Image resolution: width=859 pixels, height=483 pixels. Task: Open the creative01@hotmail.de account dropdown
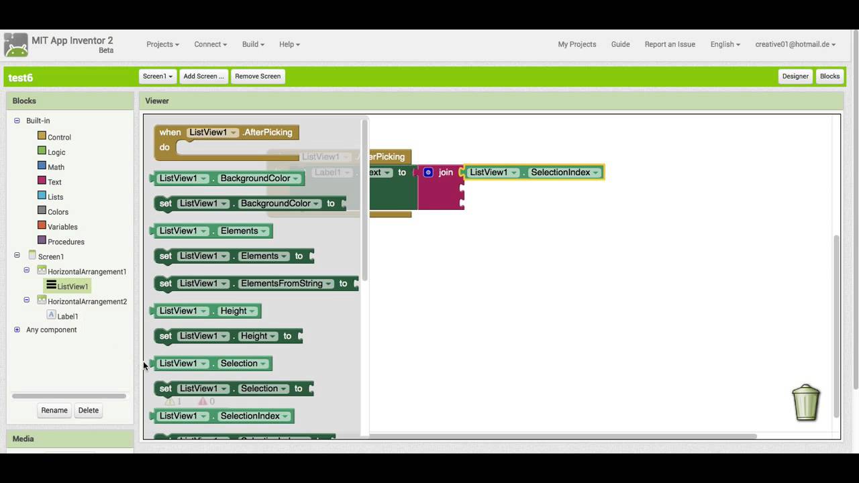(x=795, y=44)
